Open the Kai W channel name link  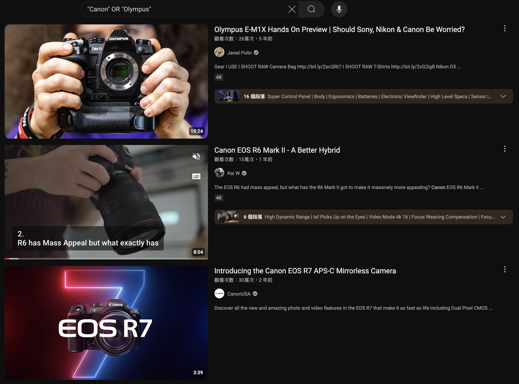point(233,173)
